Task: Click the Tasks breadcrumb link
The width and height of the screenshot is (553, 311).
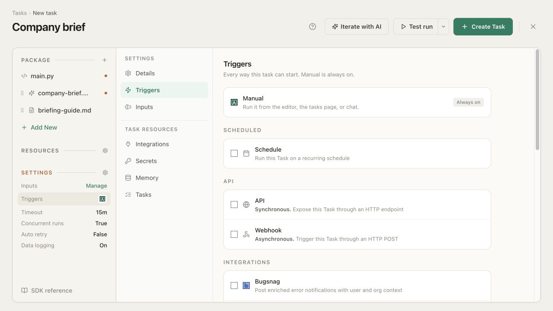Action: click(x=19, y=13)
